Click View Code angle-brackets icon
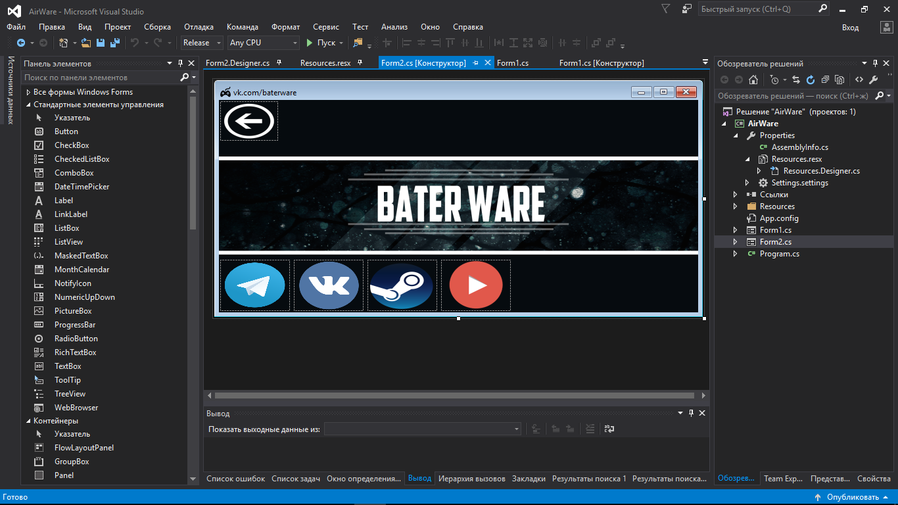The width and height of the screenshot is (898, 505). click(859, 80)
